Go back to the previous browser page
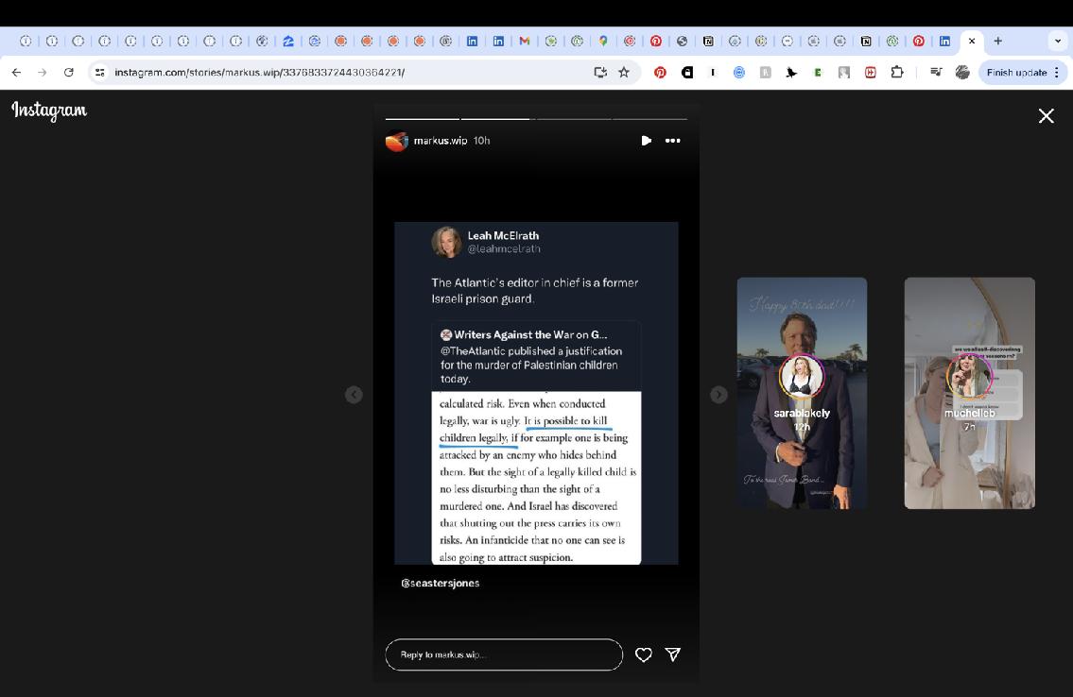Image resolution: width=1073 pixels, height=697 pixels. [16, 73]
